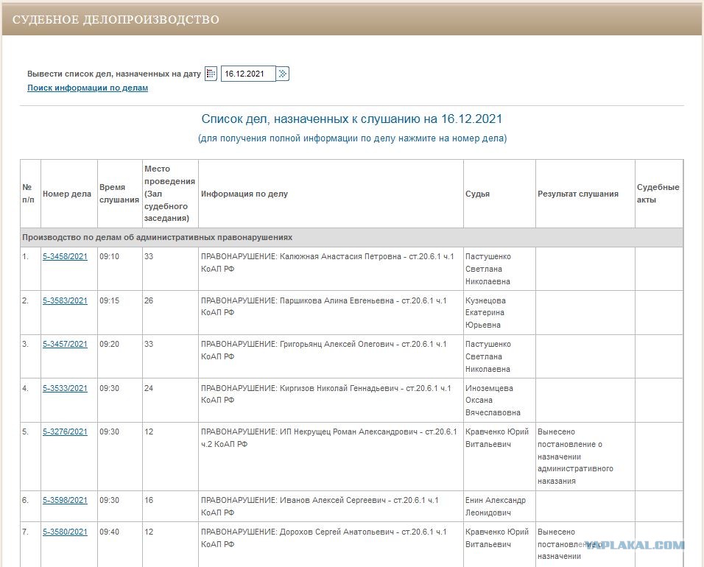Click hearing time 09:15
The width and height of the screenshot is (704, 567).
[x=109, y=300]
